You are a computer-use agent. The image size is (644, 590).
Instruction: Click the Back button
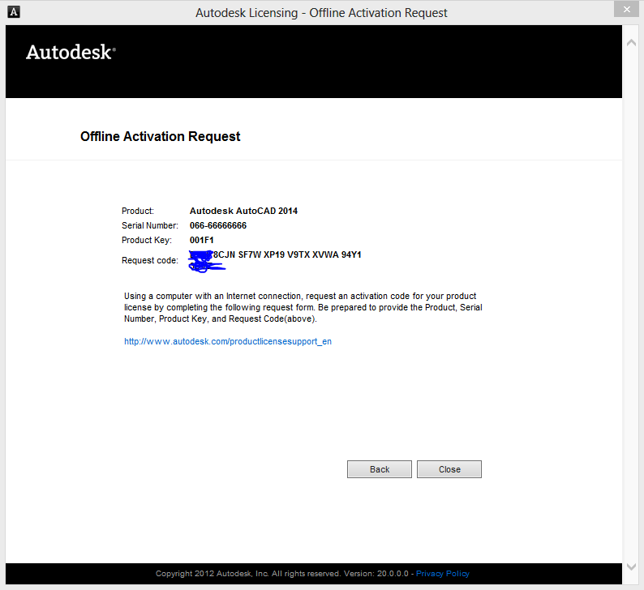379,469
